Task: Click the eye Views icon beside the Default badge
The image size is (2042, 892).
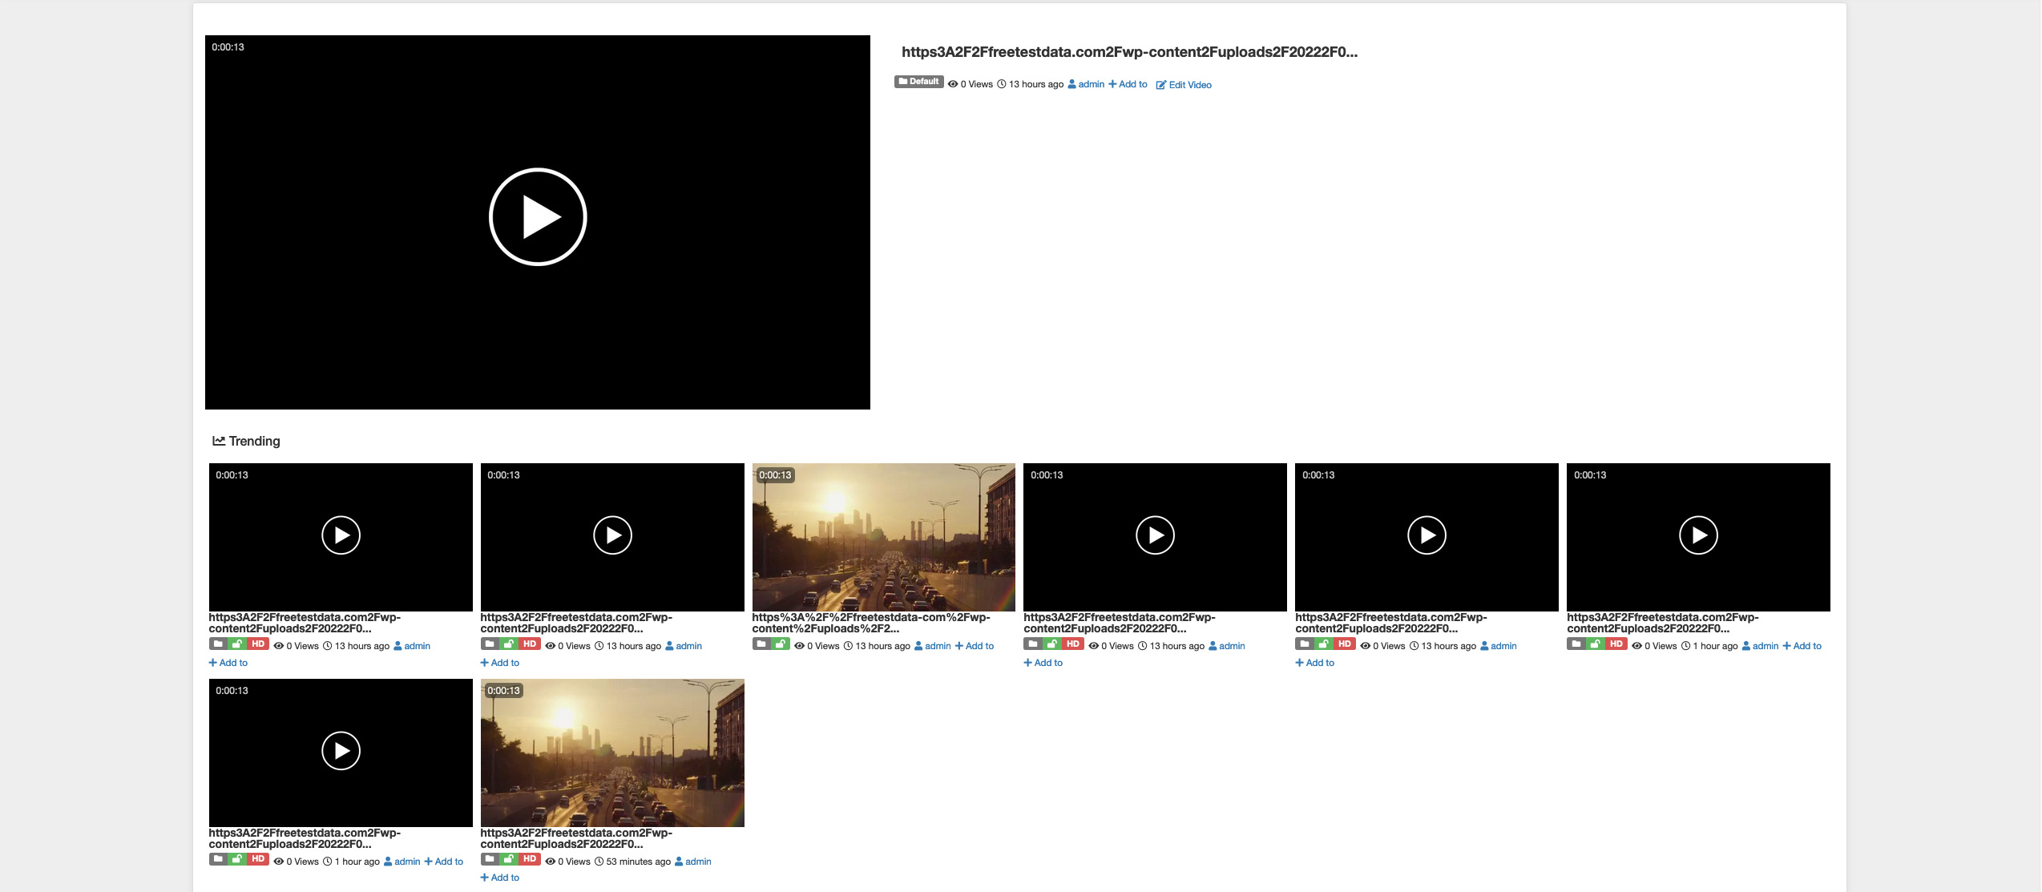Action: (x=952, y=84)
